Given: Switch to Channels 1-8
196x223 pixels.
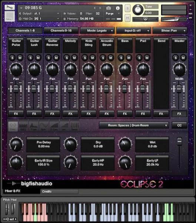Looking at the screenshot, I should point(25,30).
